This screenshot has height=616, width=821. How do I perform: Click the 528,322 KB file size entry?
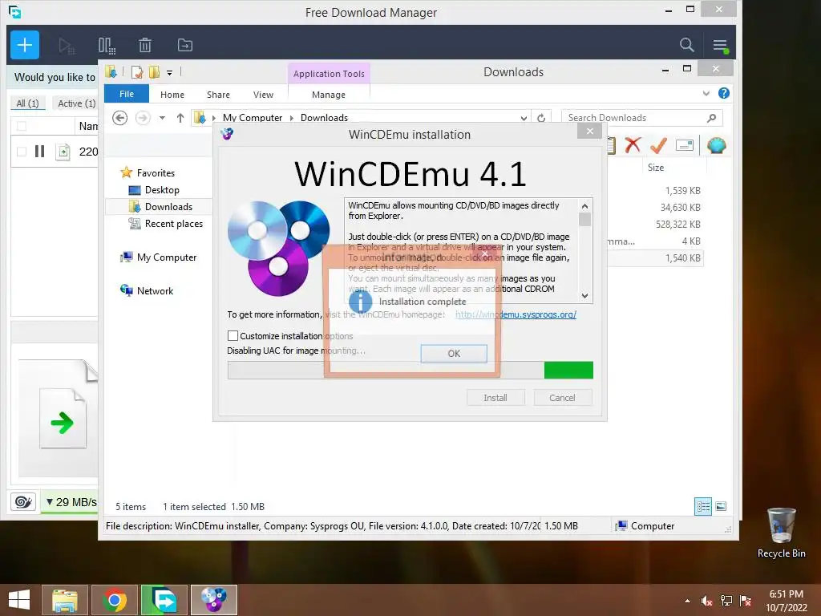(x=678, y=225)
